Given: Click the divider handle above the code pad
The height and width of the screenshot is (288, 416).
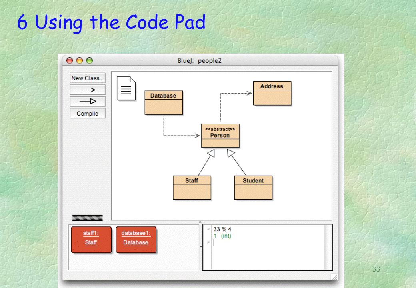Looking at the screenshot, I should pos(200,222).
